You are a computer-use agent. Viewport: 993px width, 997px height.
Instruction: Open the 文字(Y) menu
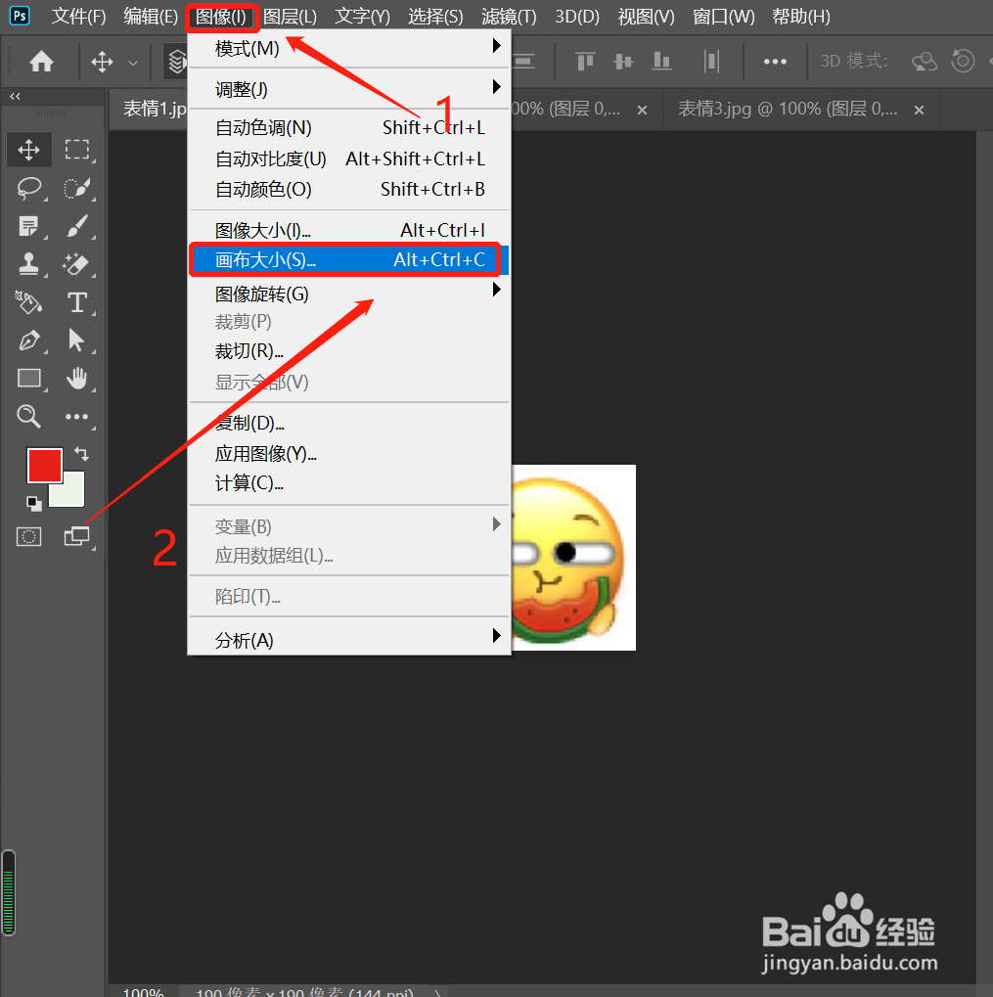pyautogui.click(x=362, y=17)
